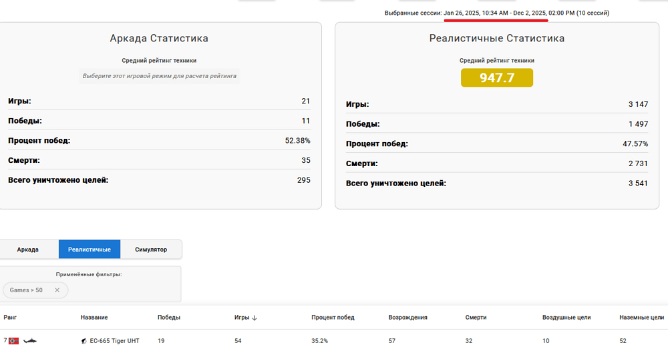Sort table by Смерти column

476,318
